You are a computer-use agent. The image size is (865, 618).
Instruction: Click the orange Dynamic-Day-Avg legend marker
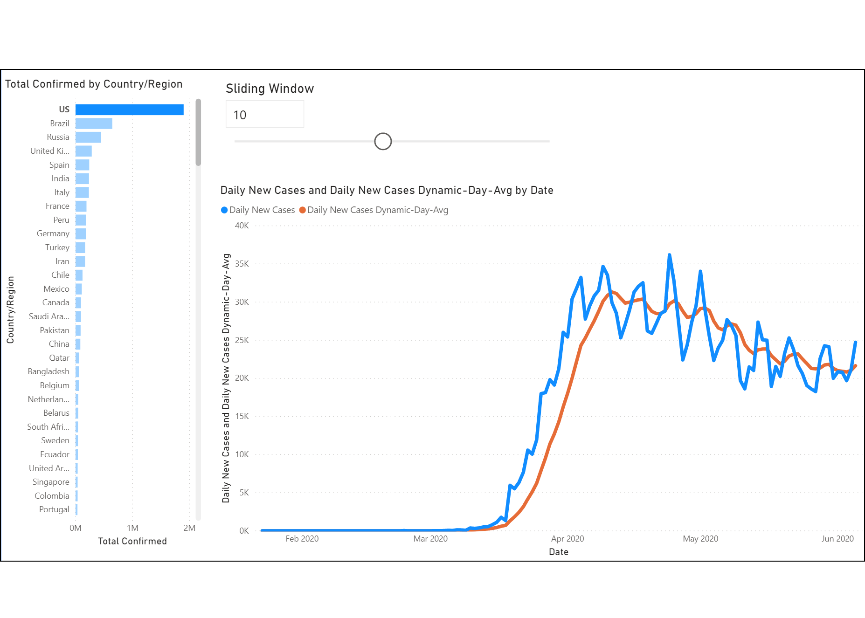click(303, 210)
